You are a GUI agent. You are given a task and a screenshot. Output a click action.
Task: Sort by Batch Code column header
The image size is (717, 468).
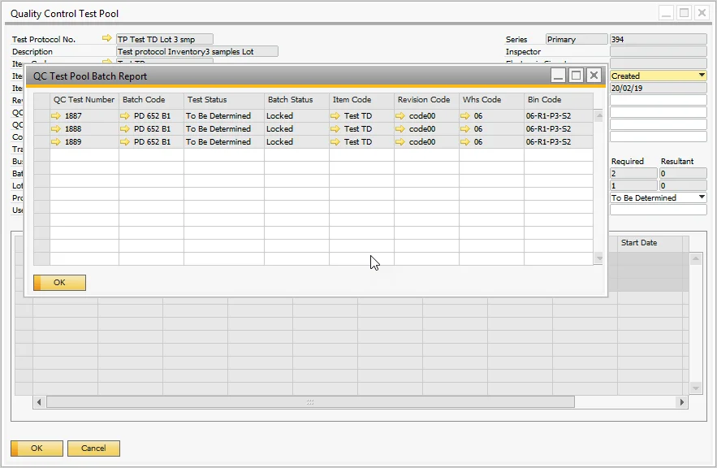pos(151,100)
